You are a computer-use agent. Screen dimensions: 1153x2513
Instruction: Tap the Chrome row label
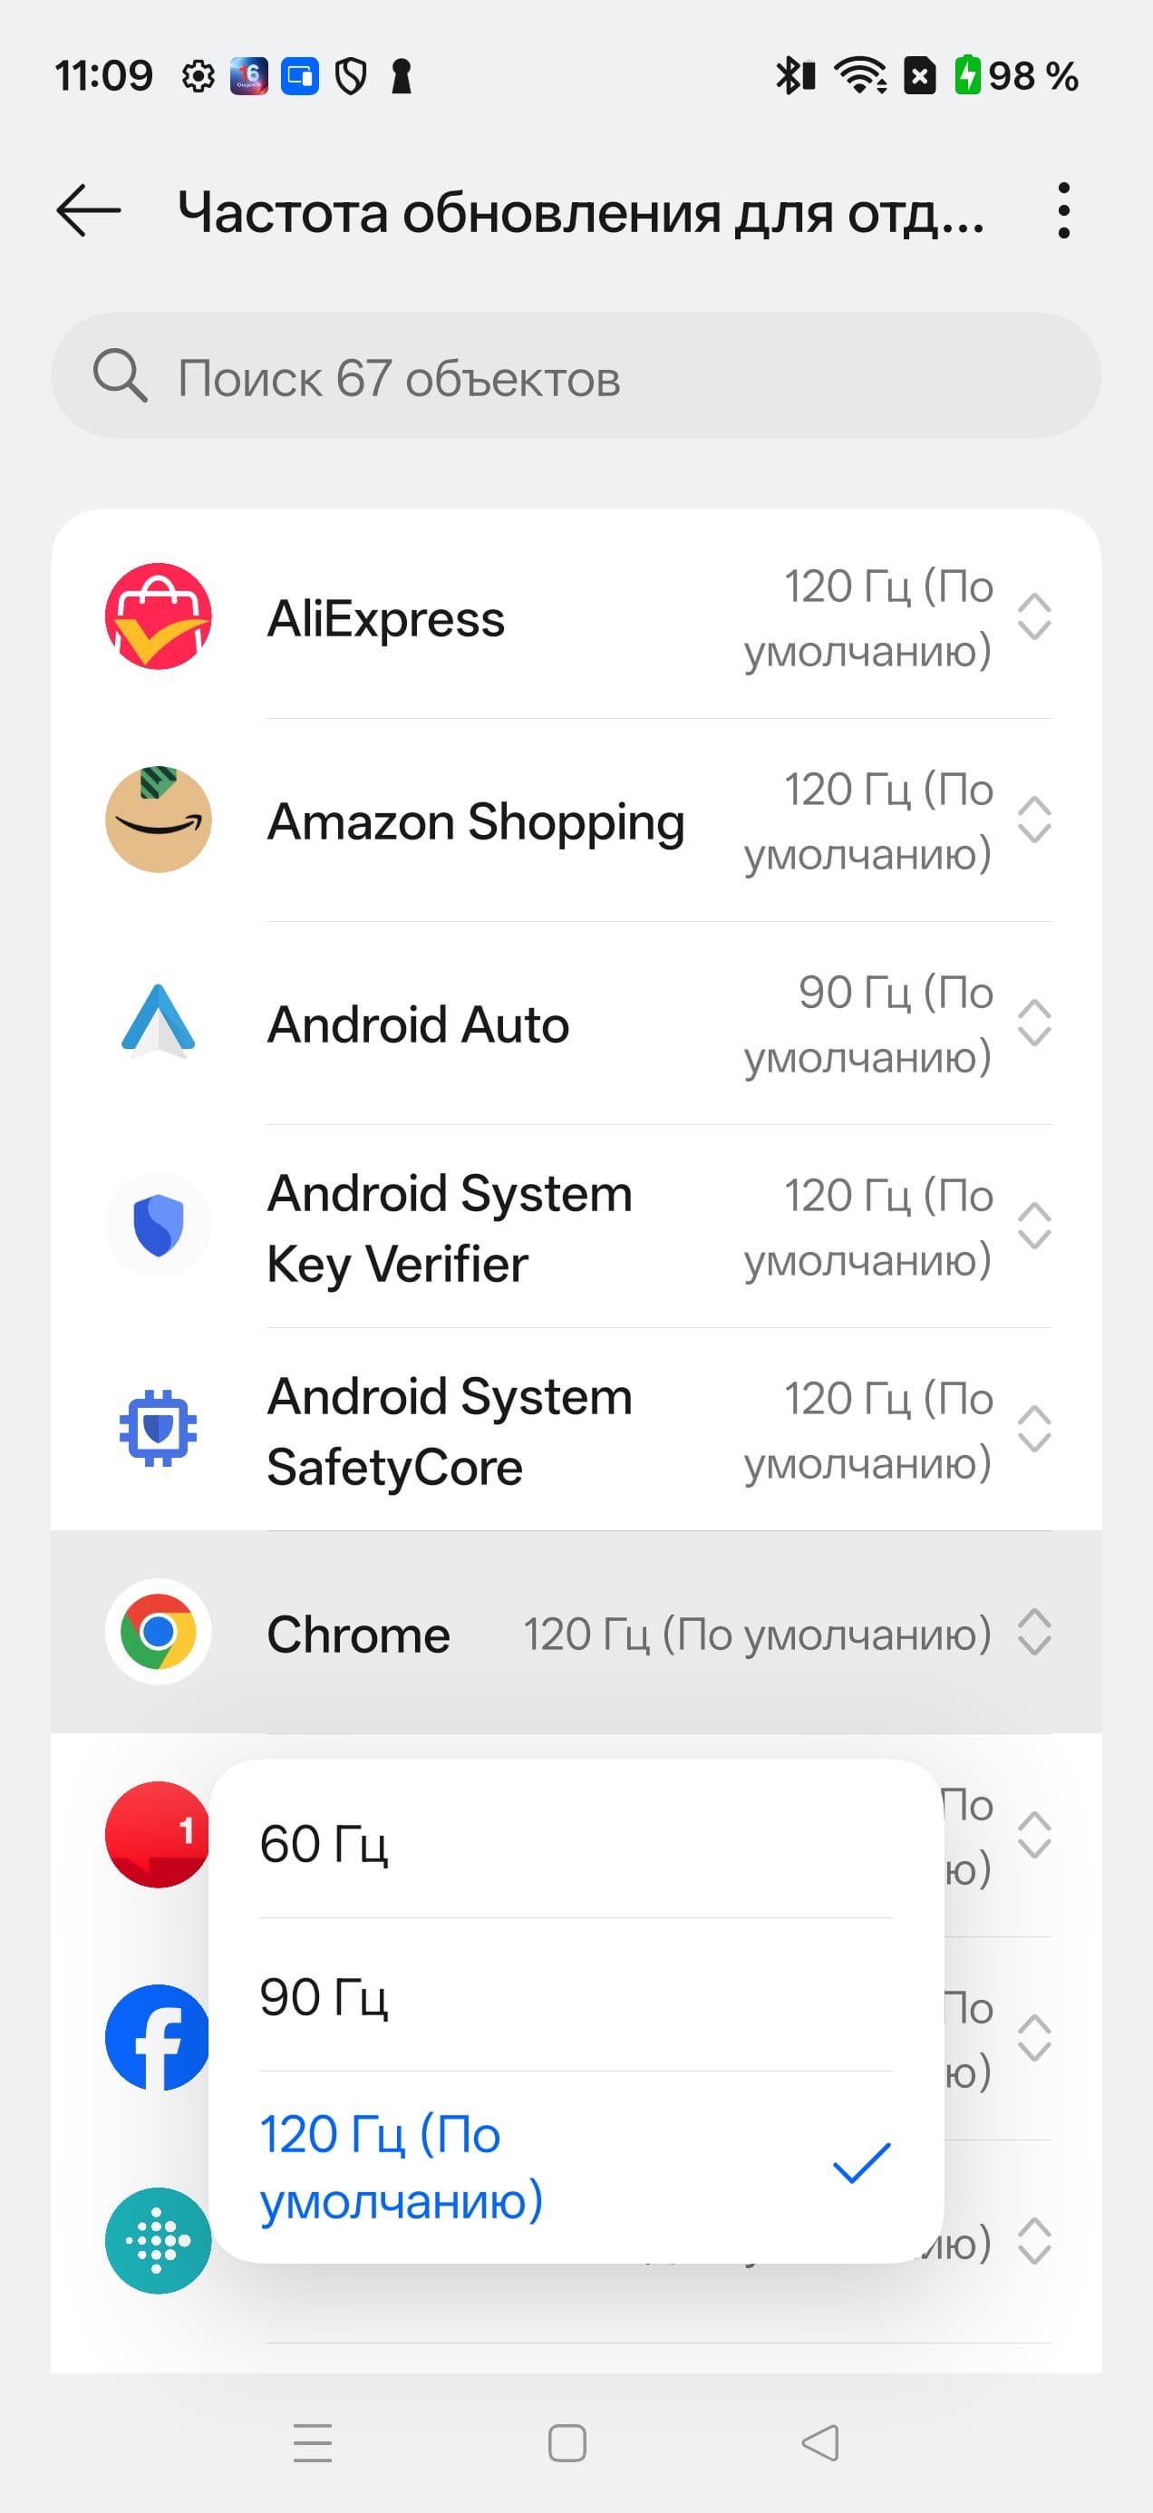tap(358, 1634)
